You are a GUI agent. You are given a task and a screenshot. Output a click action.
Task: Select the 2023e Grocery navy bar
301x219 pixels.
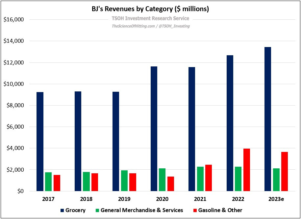point(267,119)
